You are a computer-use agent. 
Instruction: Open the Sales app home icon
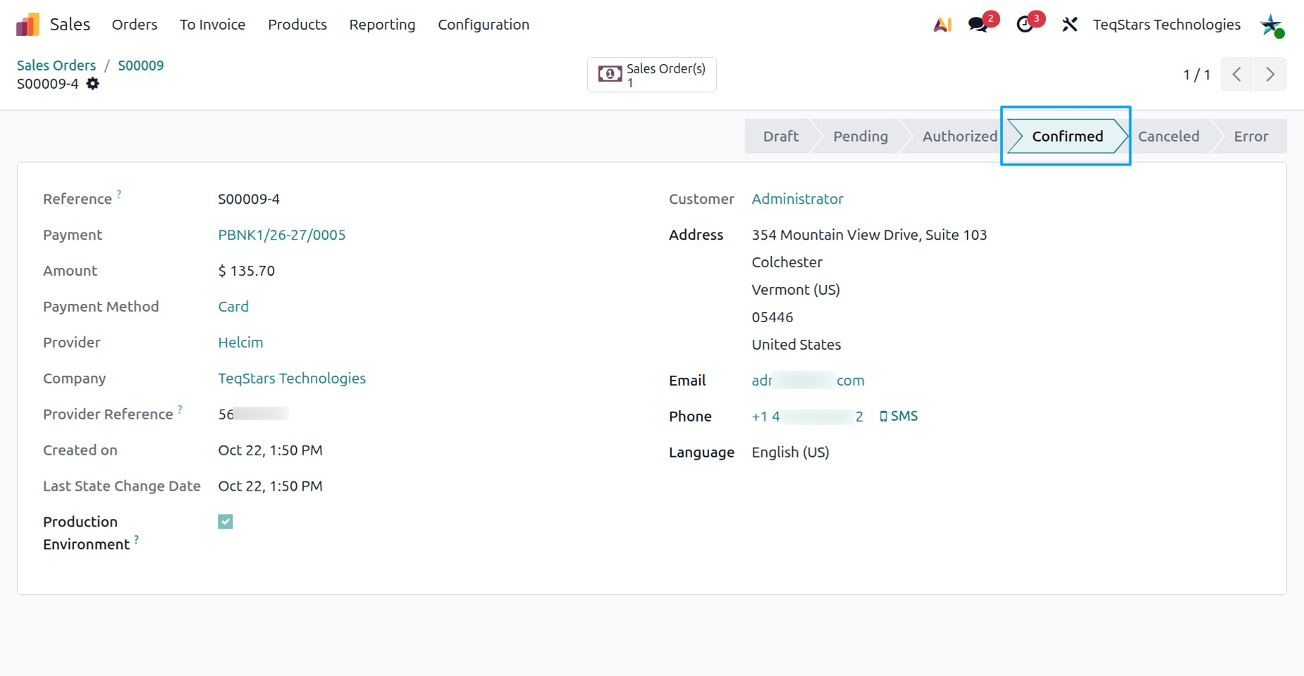point(27,25)
